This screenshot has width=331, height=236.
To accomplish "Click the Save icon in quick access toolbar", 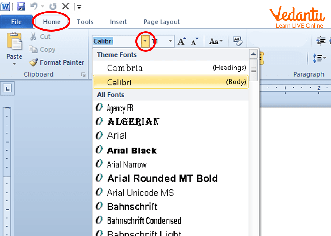I will coord(21,6).
